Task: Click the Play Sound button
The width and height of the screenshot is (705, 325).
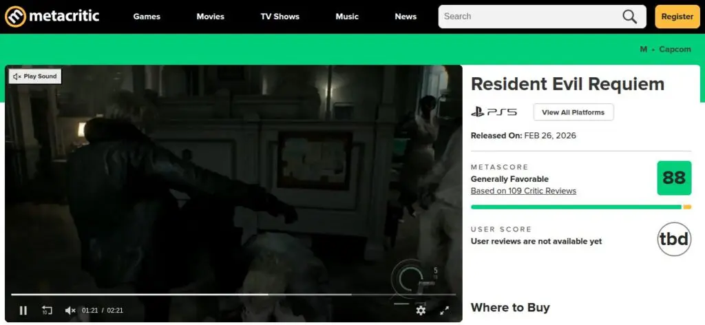Action: (35, 76)
